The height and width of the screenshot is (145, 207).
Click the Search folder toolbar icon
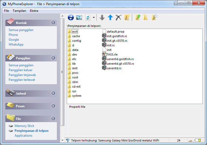[154, 18]
